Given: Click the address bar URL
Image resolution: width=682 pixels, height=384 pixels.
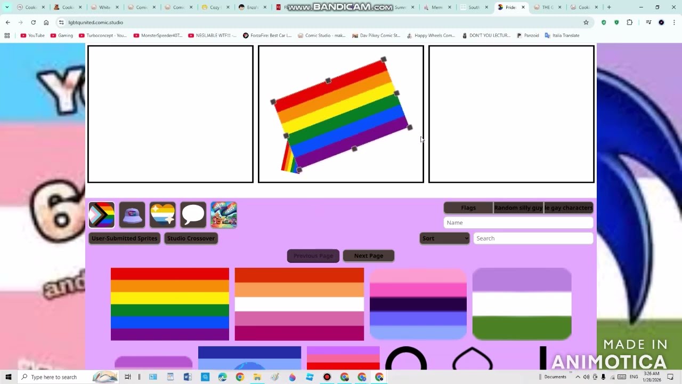Looking at the screenshot, I should (96, 22).
